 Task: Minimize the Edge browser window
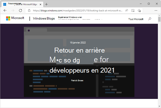click(141, 4)
